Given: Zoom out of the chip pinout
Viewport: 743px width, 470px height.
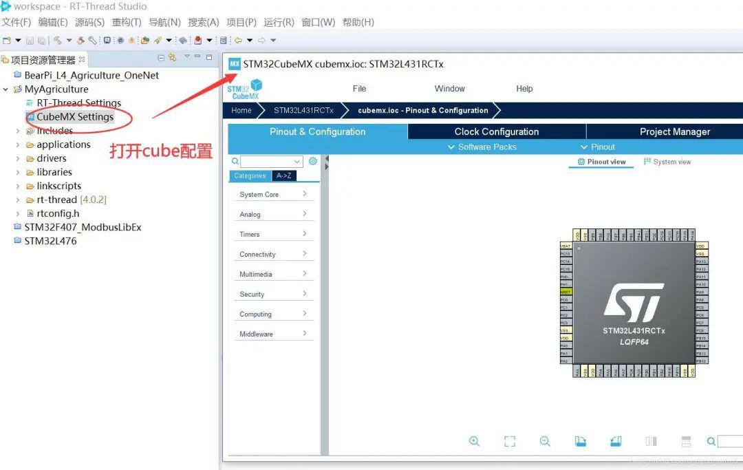Looking at the screenshot, I should click(545, 441).
